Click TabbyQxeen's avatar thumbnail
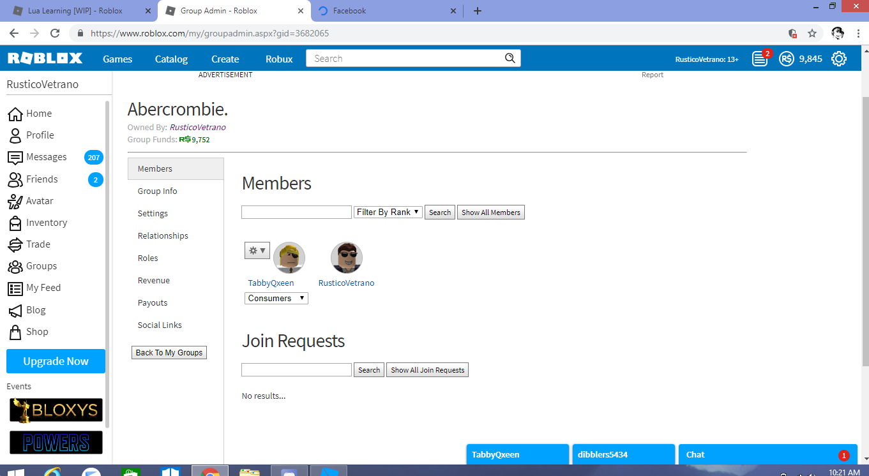This screenshot has width=869, height=476. coord(289,258)
